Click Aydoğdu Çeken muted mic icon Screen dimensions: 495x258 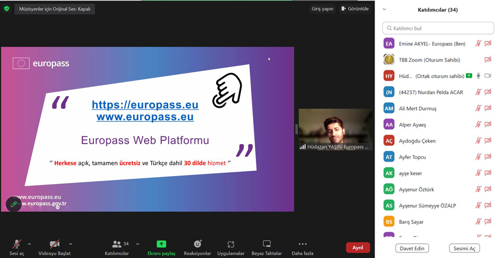[x=479, y=141]
